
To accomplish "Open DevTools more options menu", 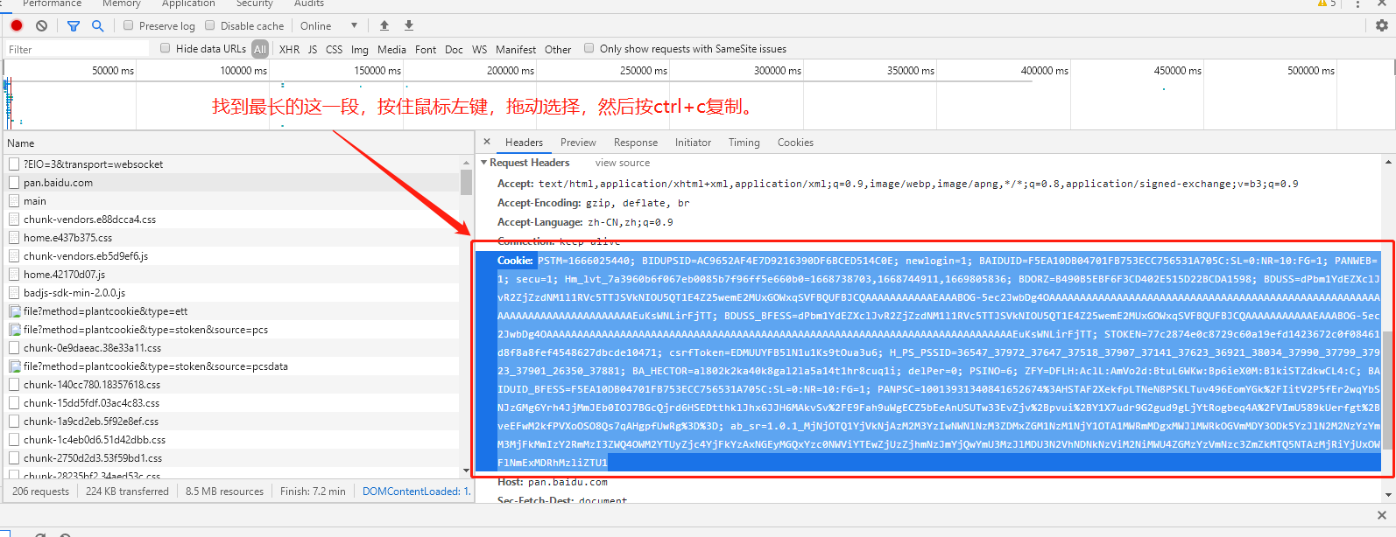I will pos(1357,3).
